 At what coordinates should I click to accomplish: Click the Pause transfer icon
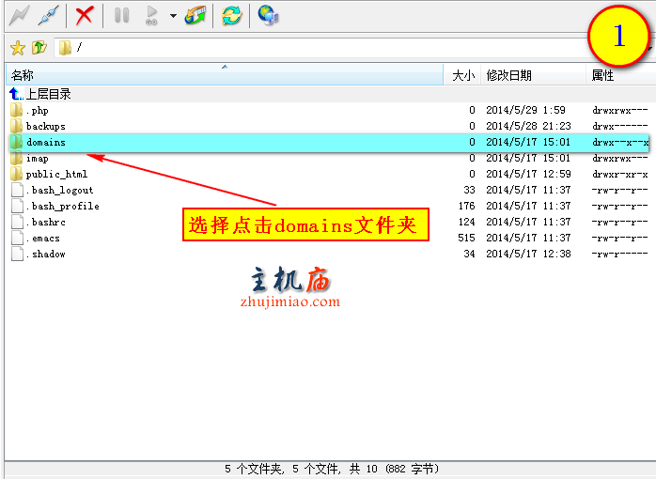click(122, 15)
